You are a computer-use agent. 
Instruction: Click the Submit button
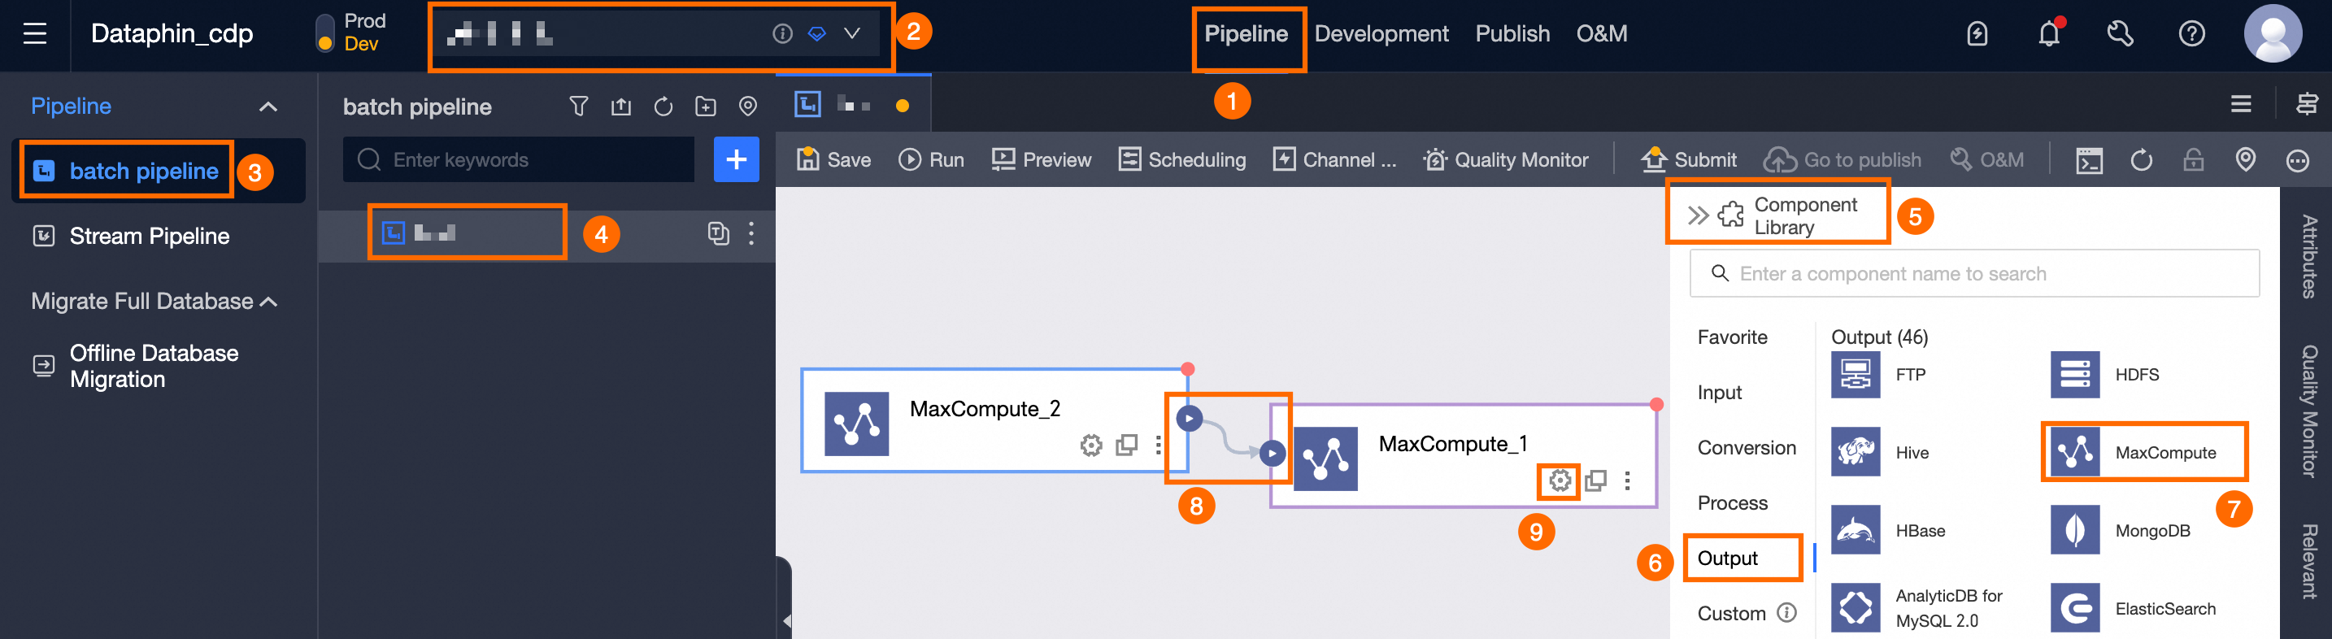click(x=1690, y=160)
